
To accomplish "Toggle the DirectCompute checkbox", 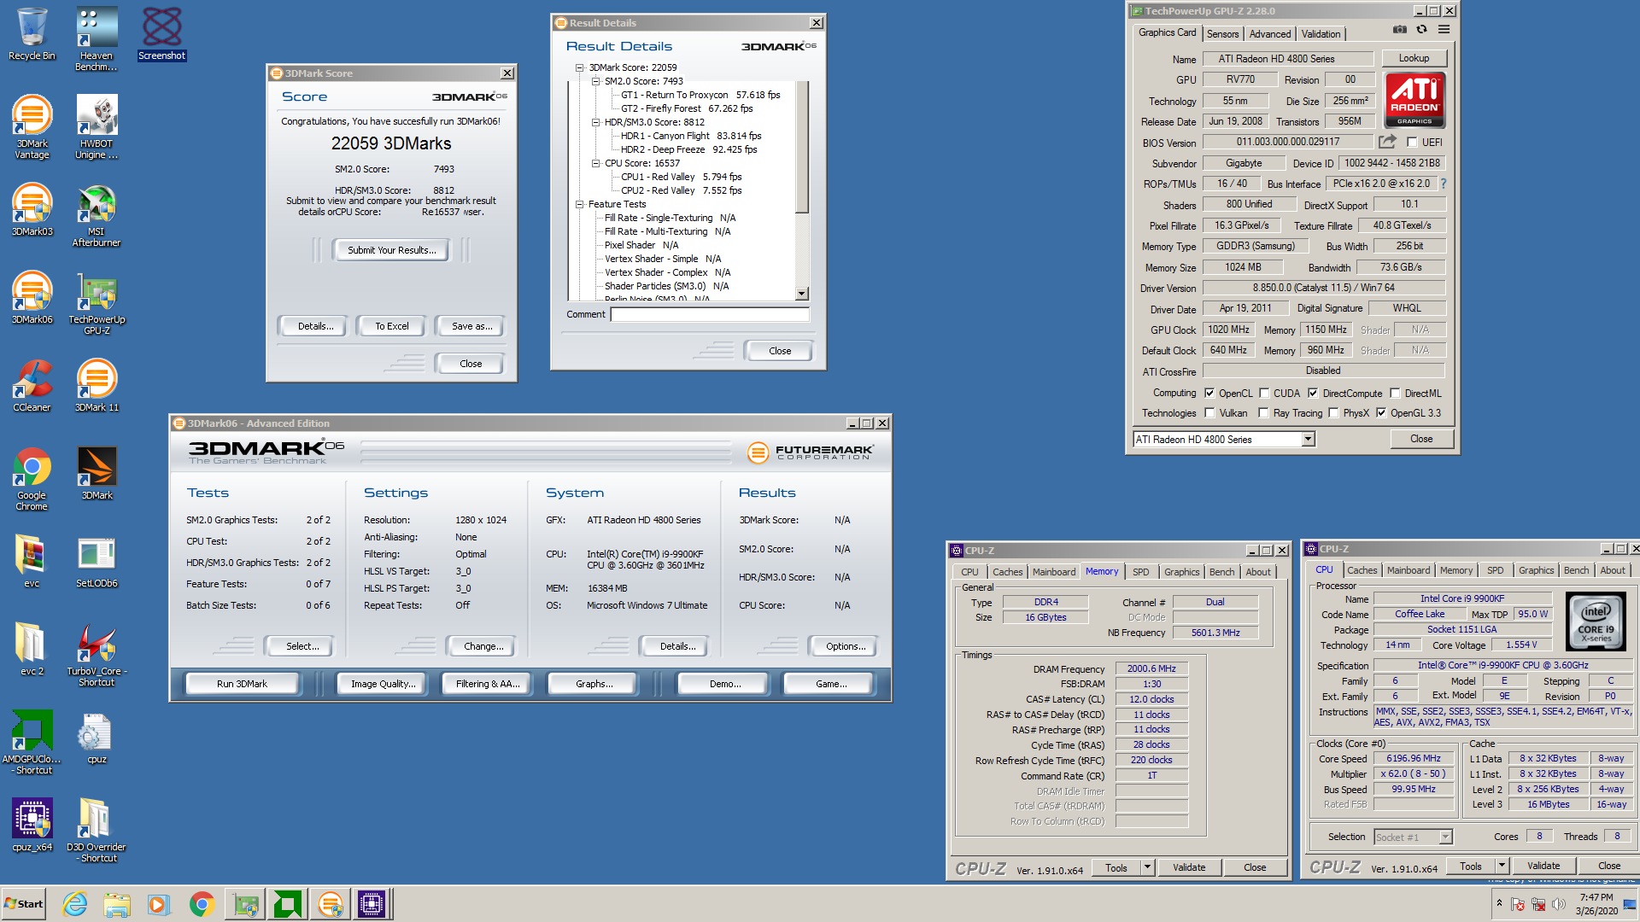I will click(1313, 394).
